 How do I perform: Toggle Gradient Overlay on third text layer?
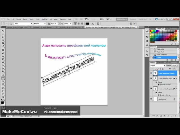[159, 95]
